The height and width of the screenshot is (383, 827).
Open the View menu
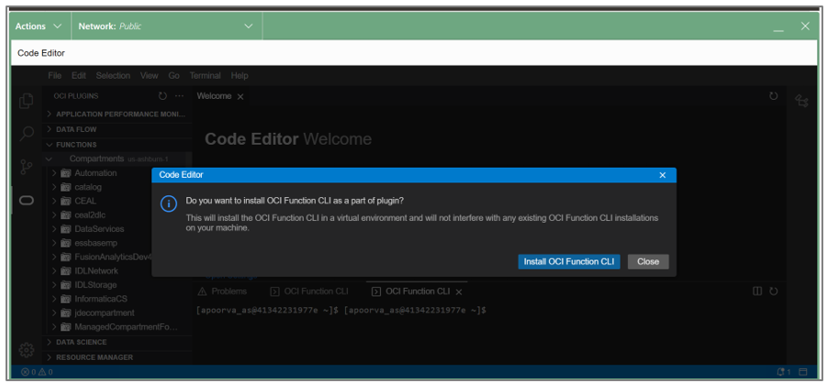point(150,75)
